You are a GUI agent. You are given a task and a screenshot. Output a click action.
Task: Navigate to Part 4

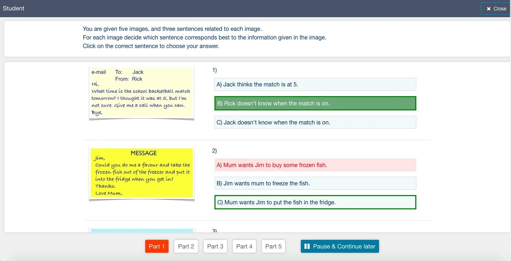click(x=244, y=246)
